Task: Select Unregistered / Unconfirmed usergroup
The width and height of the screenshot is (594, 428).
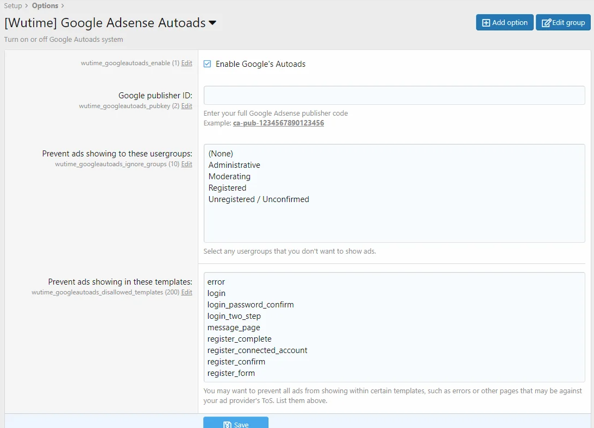Action: [x=259, y=199]
